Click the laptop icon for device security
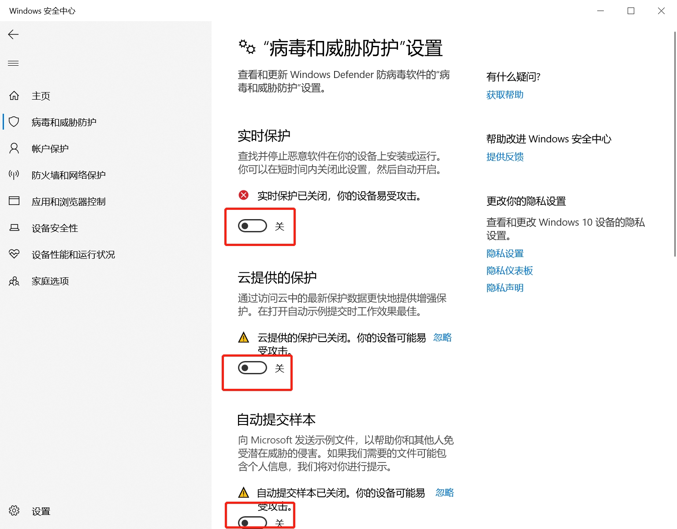677x529 pixels. coord(14,227)
